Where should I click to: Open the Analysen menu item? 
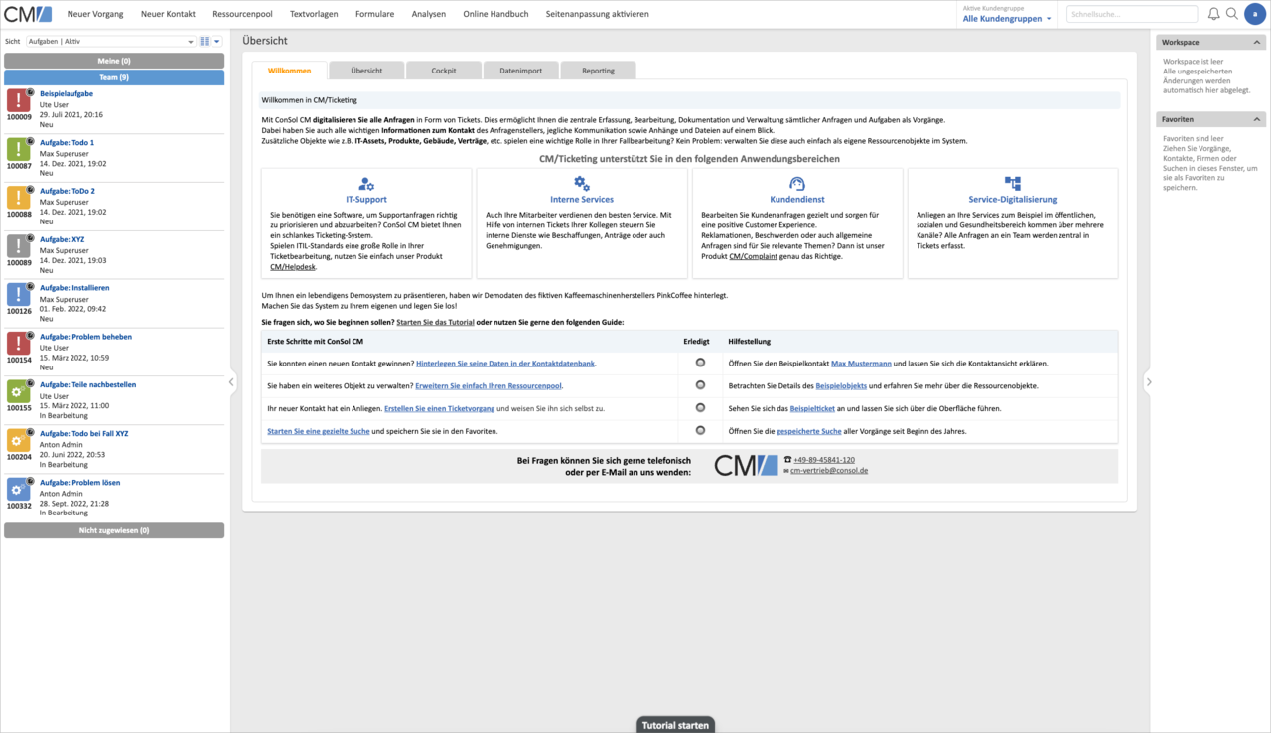click(x=428, y=14)
